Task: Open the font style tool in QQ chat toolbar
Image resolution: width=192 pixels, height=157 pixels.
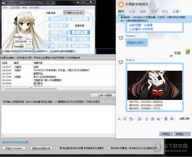Action: click(x=119, y=119)
